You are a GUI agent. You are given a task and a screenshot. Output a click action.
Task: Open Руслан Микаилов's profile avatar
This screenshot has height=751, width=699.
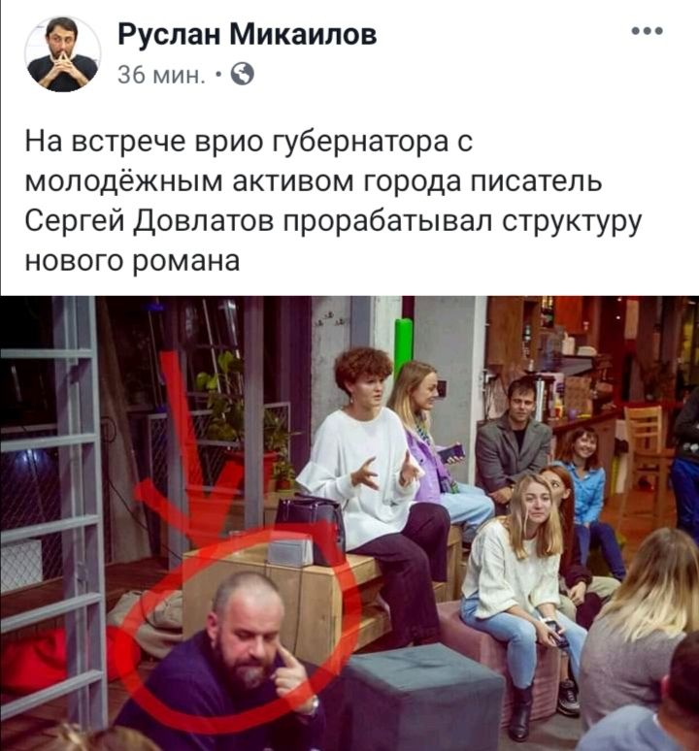coord(63,53)
